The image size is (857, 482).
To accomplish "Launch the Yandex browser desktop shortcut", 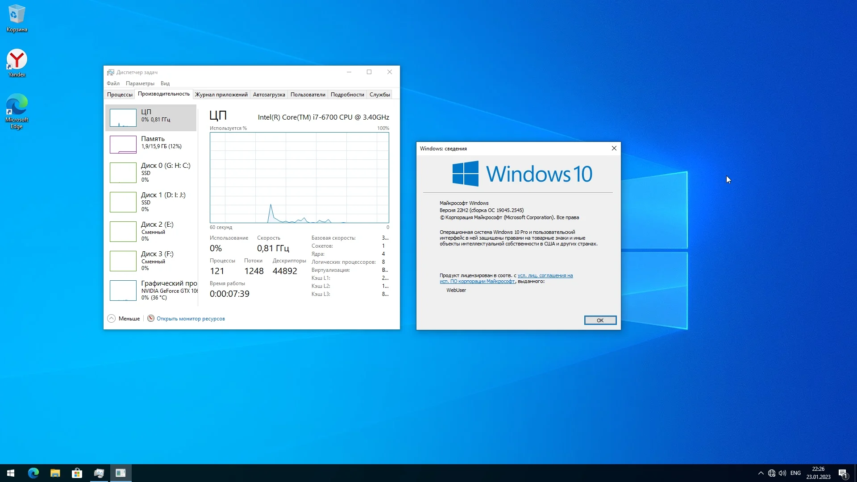I will tap(17, 62).
